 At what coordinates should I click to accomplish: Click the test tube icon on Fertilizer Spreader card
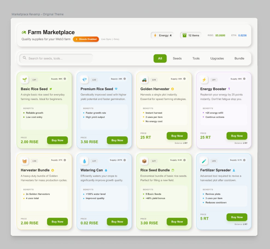(204, 161)
